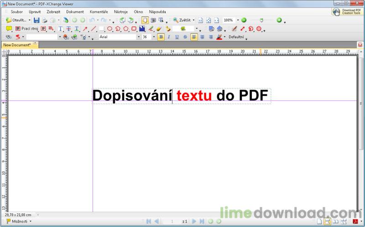
Task: Select the Cloud shape tool
Action: 134,29
